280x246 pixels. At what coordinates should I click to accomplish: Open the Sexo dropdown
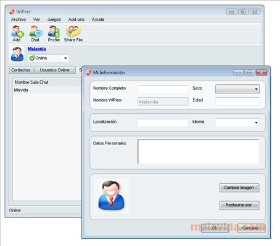237,89
